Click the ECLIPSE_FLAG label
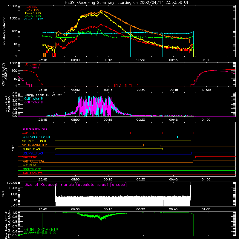 [33, 153]
